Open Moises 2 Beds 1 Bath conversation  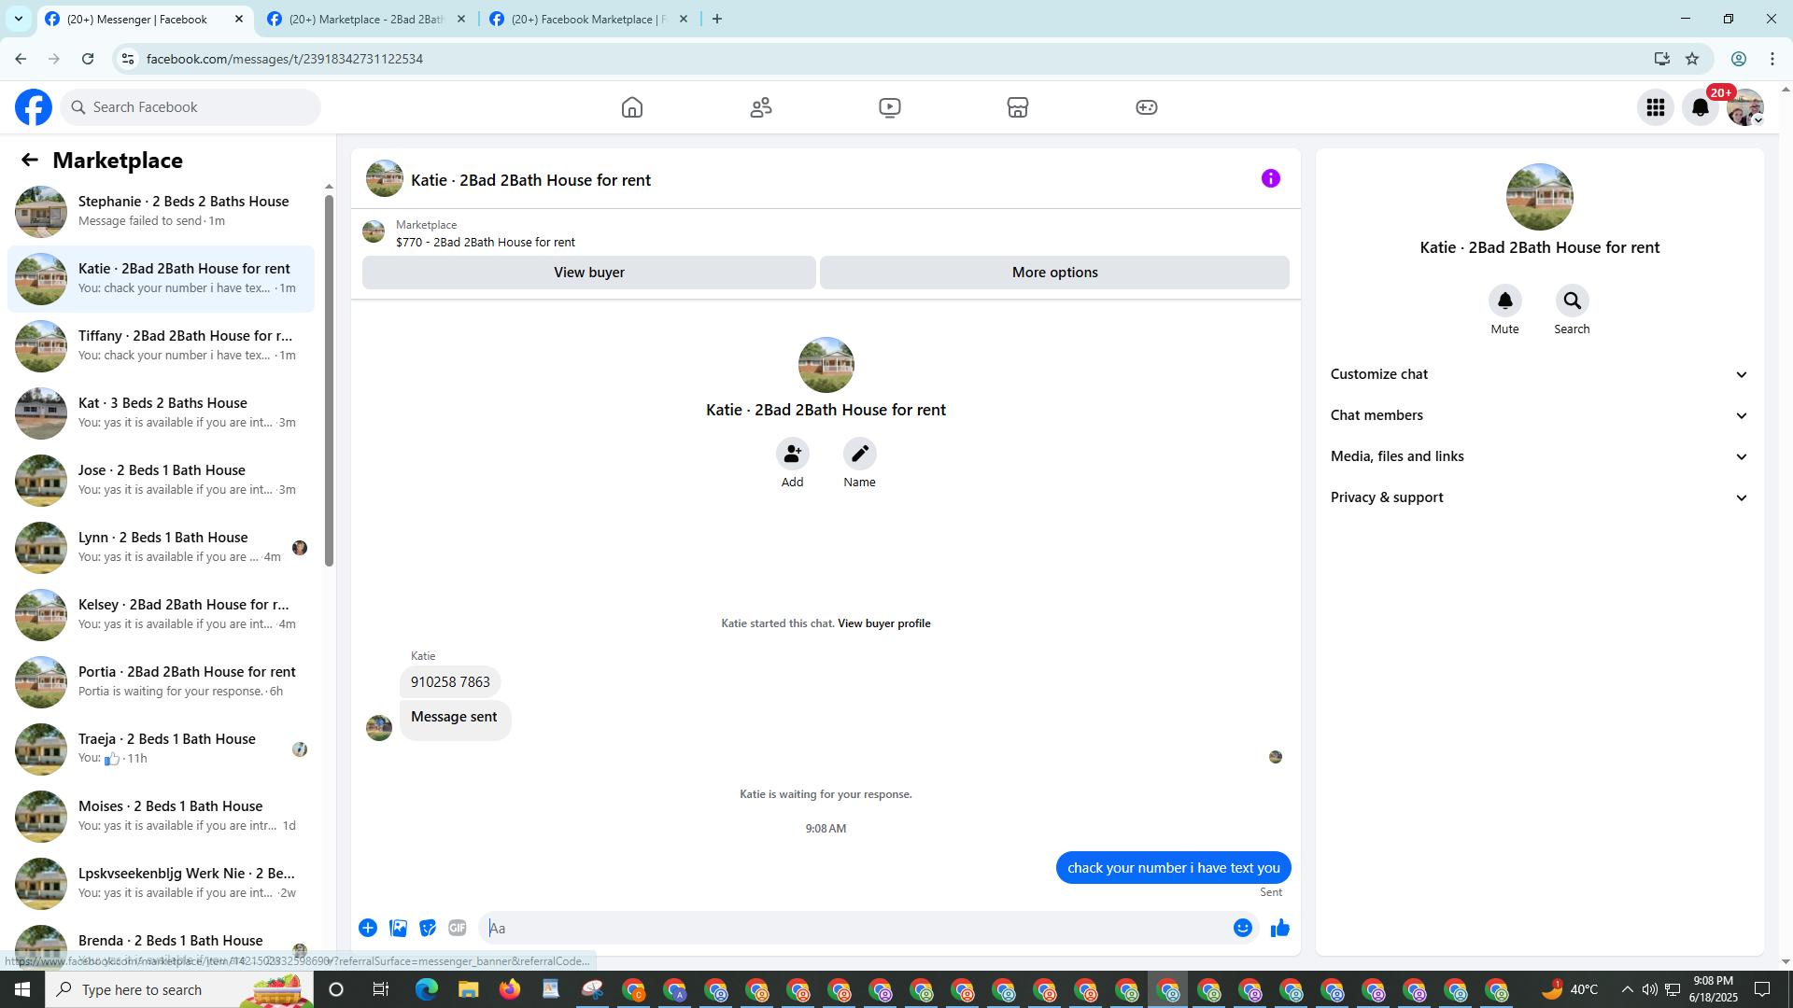point(162,817)
